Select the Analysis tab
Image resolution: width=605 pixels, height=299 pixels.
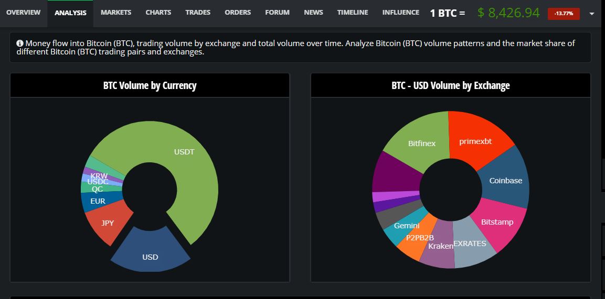click(x=70, y=13)
